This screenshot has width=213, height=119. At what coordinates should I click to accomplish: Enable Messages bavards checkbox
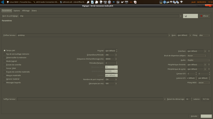pyautogui.click(x=5, y=83)
